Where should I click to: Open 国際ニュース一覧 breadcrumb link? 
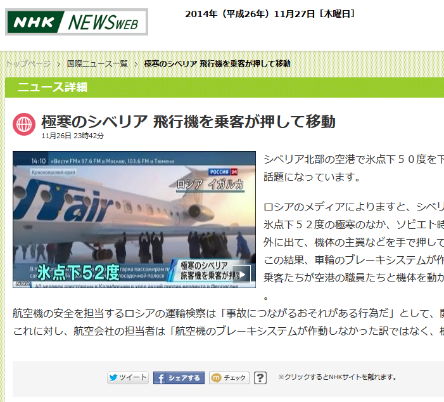[x=98, y=64]
